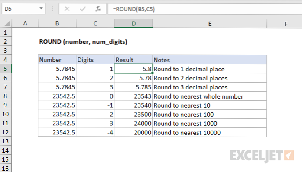Viewport: 302px width, 172px height.
Task: Click the Name Box showing D5
Action: pos(23,9)
